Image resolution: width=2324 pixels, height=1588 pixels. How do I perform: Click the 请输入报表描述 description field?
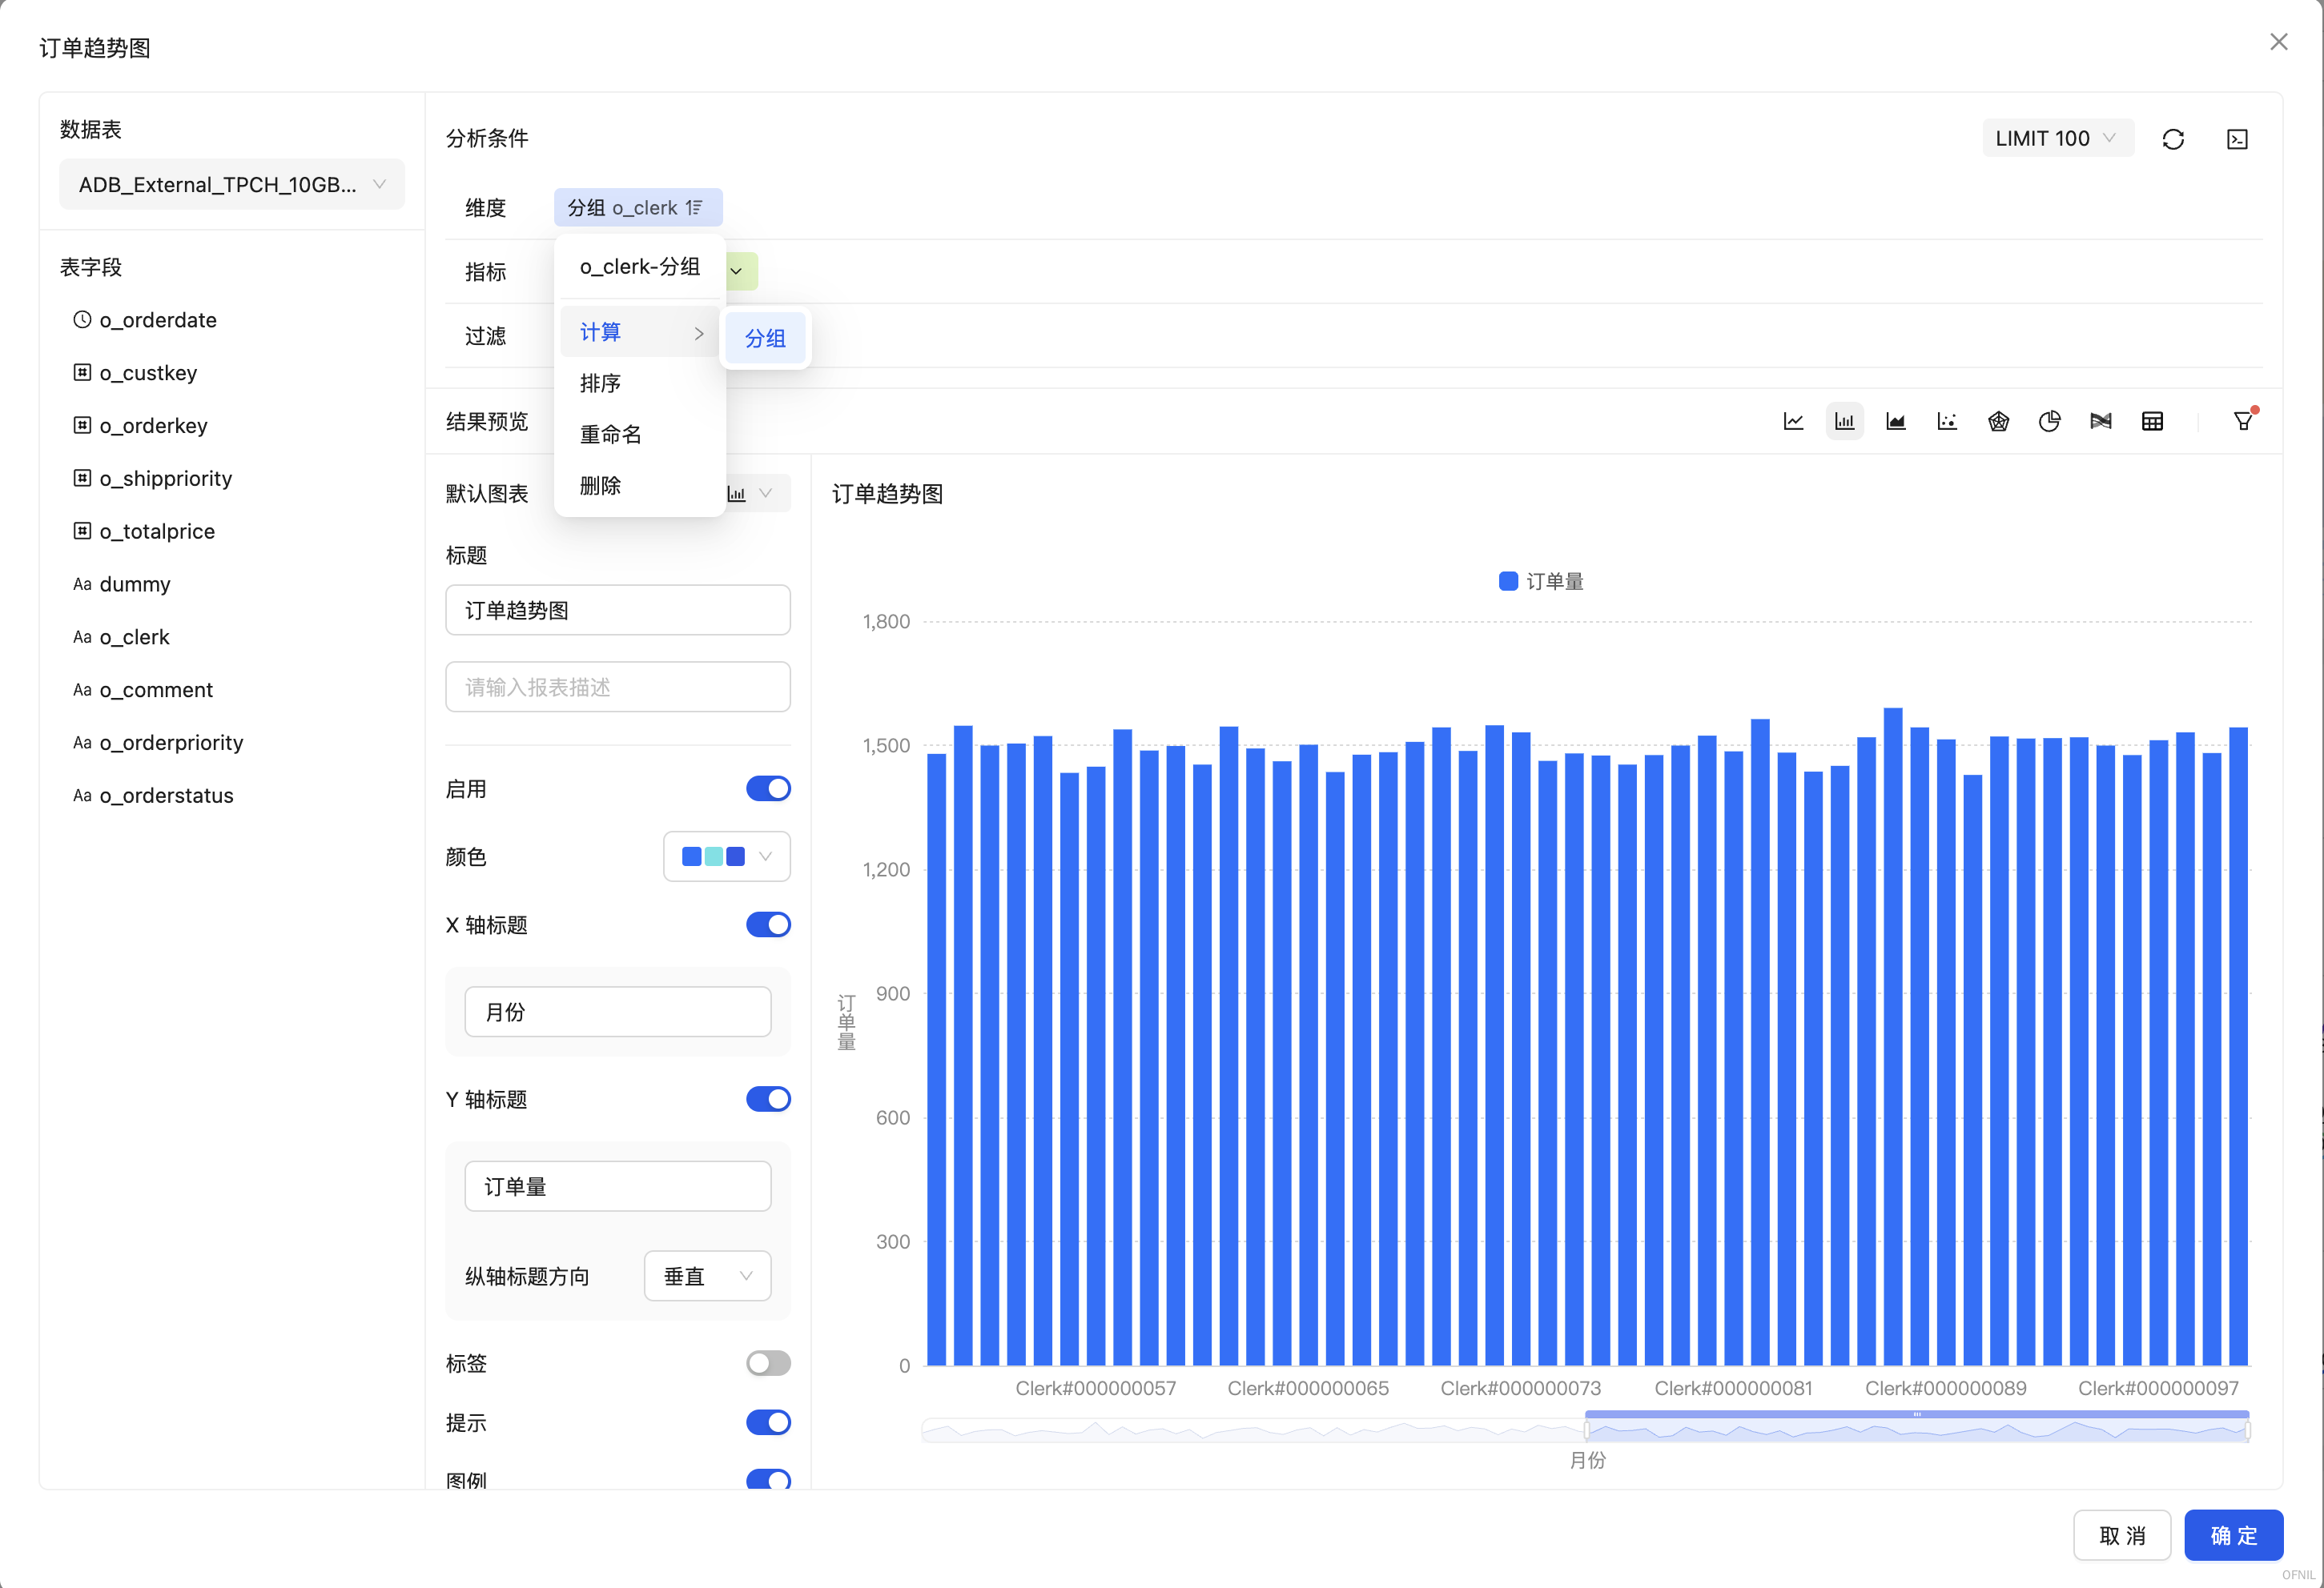[618, 688]
